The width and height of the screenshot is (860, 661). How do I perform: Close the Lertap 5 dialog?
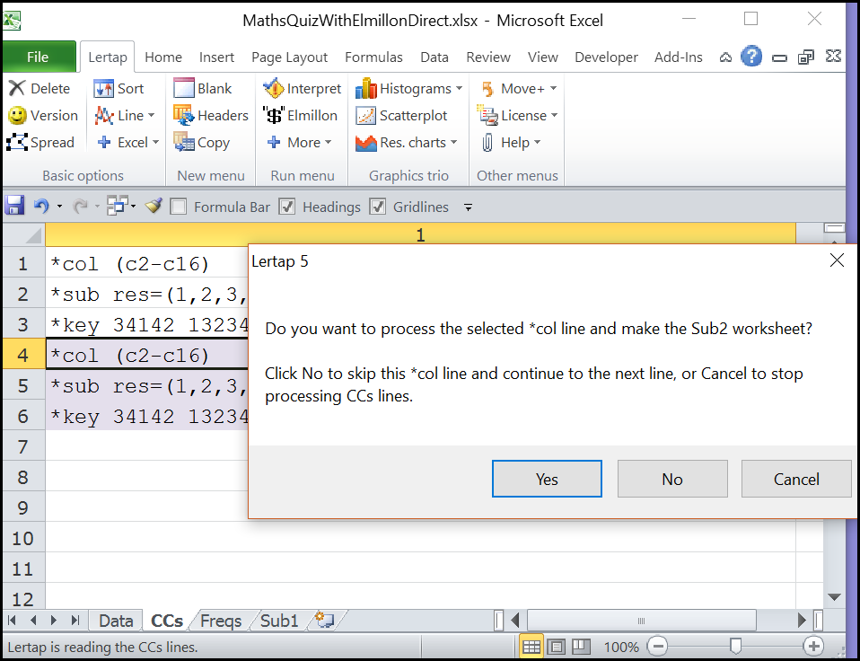pyautogui.click(x=837, y=260)
